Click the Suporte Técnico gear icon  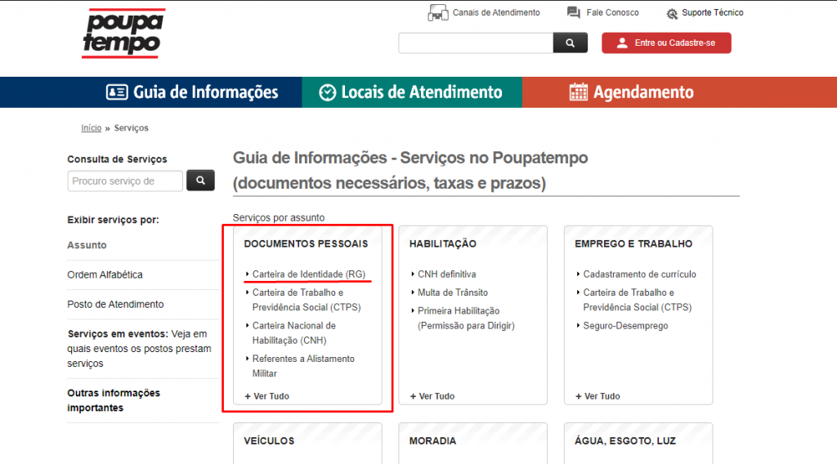(x=672, y=14)
